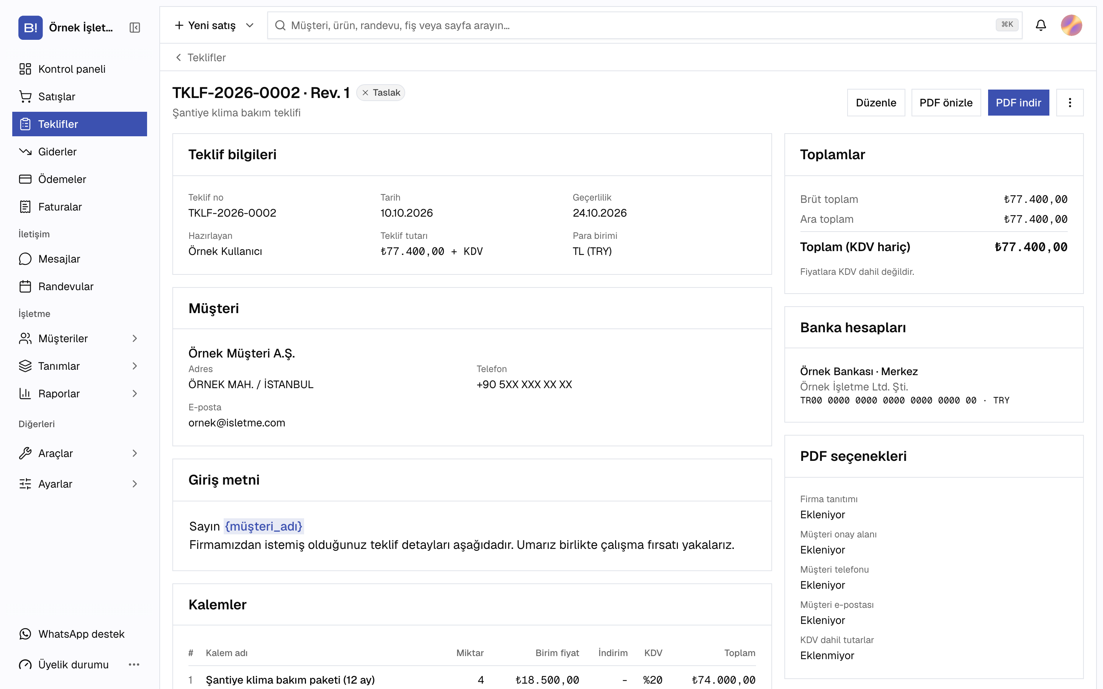Click the Eklenmiyor value under KDV dahil
This screenshot has width=1103, height=689.
coord(827,655)
